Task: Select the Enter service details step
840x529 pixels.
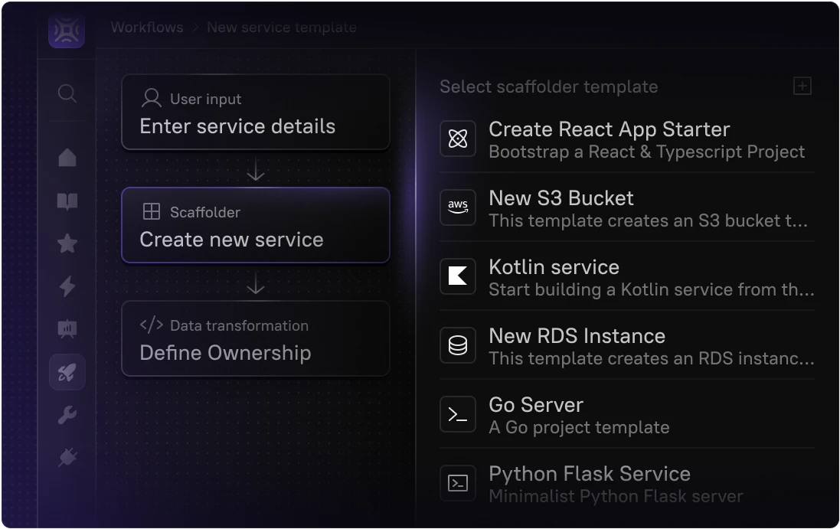Action: click(255, 113)
